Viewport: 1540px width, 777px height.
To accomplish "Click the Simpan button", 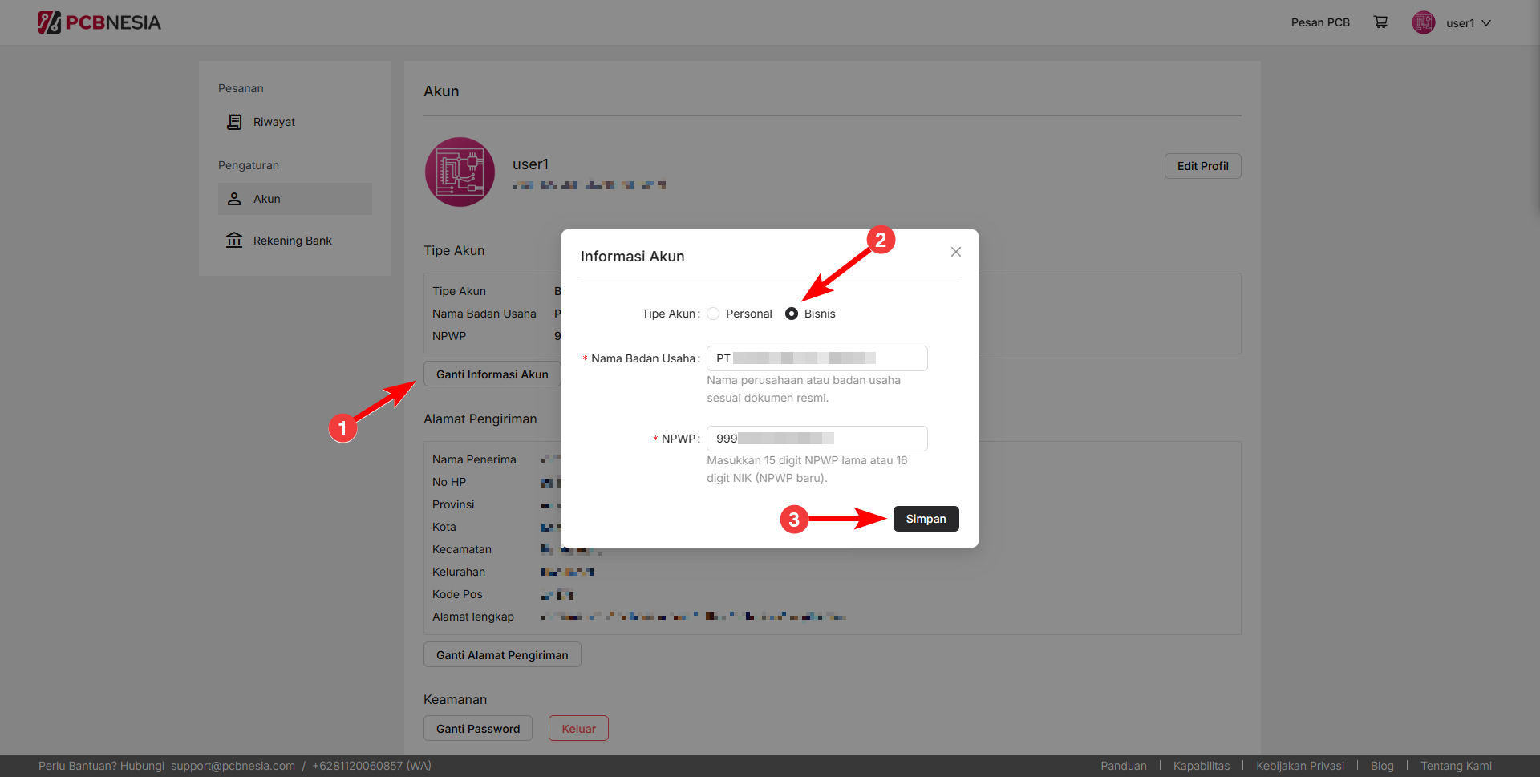I will tap(926, 519).
